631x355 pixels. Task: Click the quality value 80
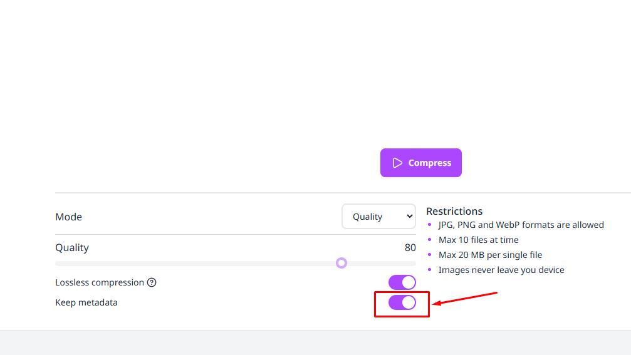[x=410, y=247]
